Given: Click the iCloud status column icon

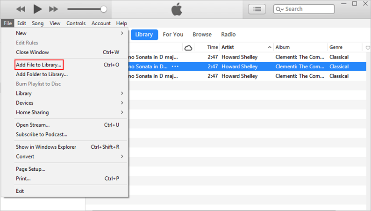Looking at the screenshot, I should click(188, 48).
